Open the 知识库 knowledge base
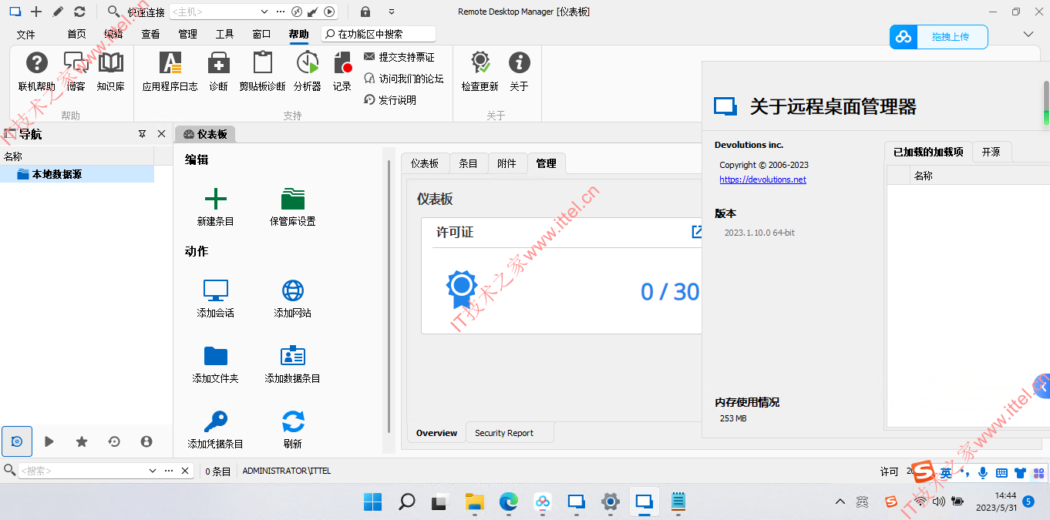Screen dimensions: 1050x520 pyautogui.click(x=110, y=72)
